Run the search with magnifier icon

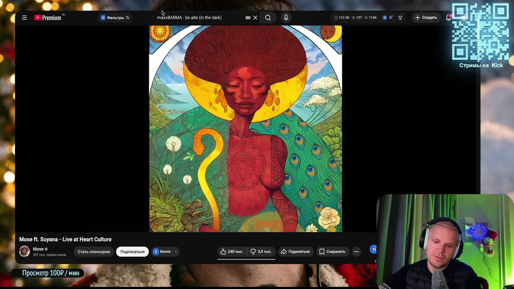pyautogui.click(x=268, y=18)
